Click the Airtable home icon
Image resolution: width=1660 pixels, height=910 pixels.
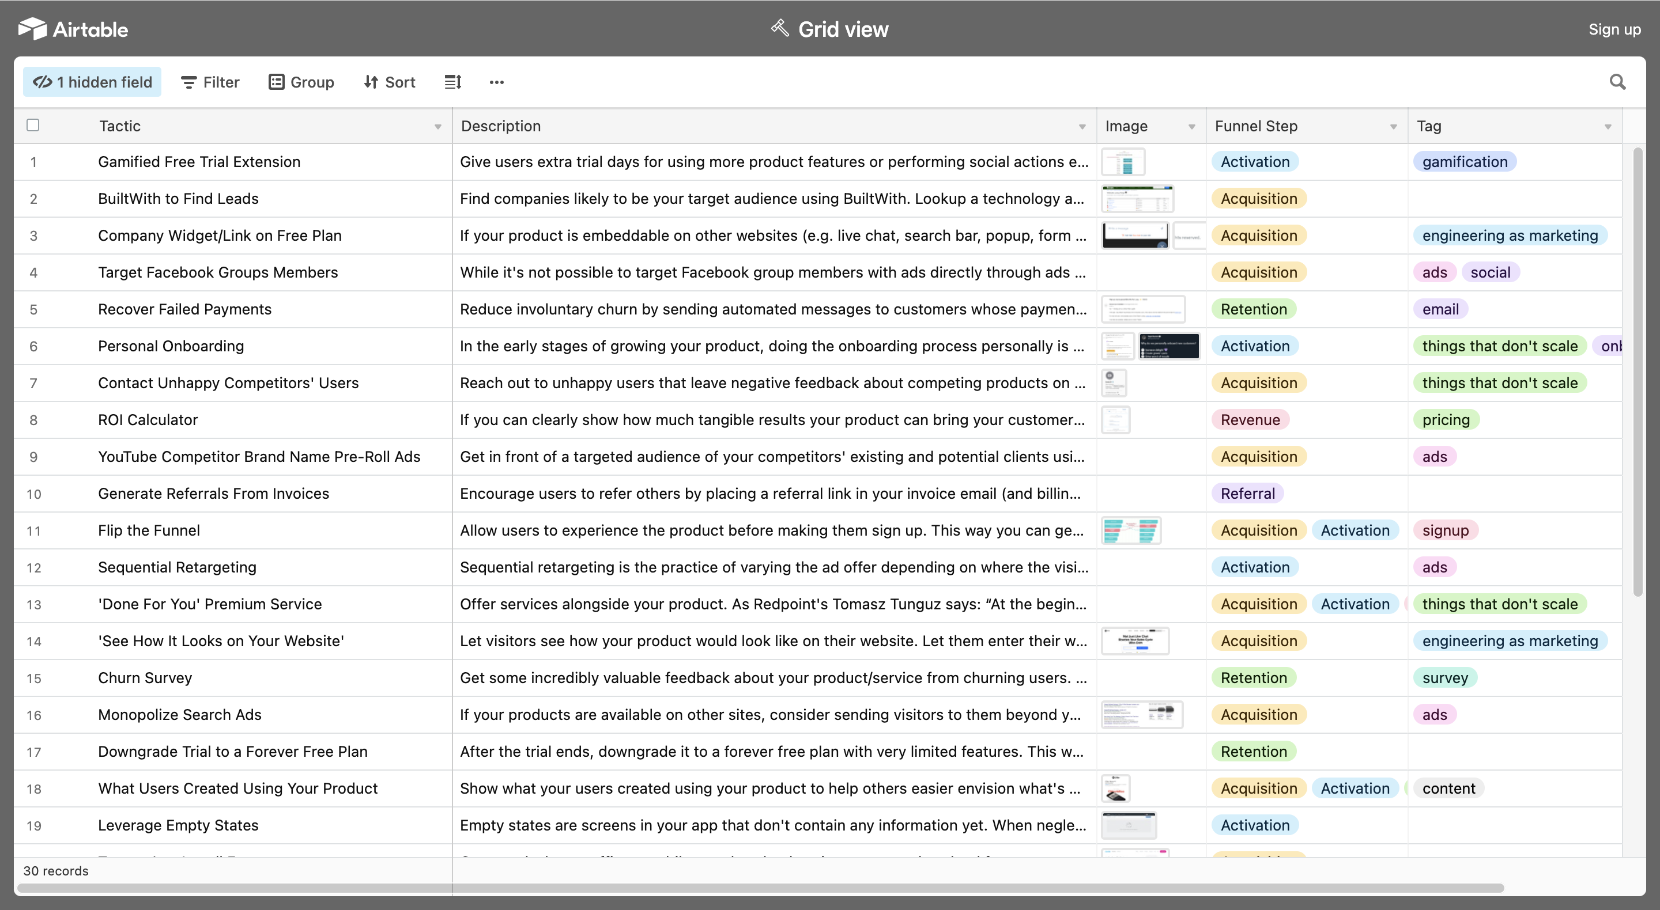(x=31, y=29)
